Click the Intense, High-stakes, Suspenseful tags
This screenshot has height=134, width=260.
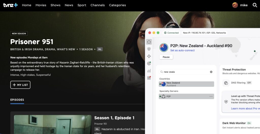[30, 75]
